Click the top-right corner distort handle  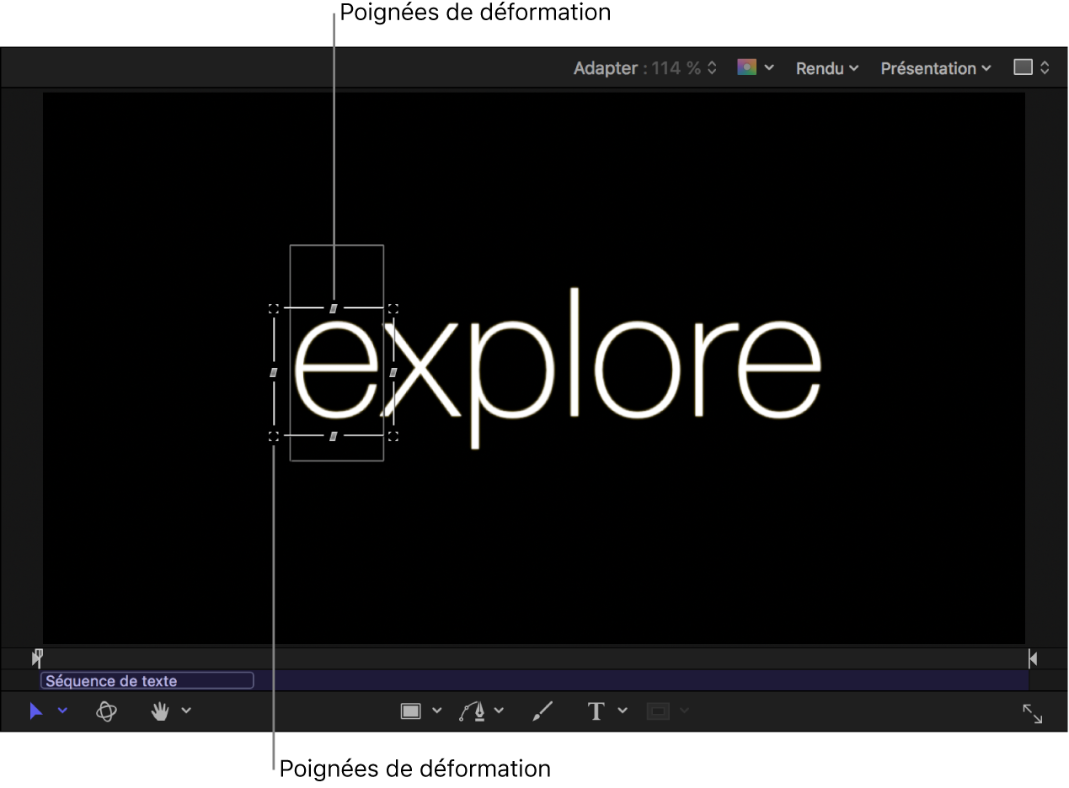(x=393, y=309)
